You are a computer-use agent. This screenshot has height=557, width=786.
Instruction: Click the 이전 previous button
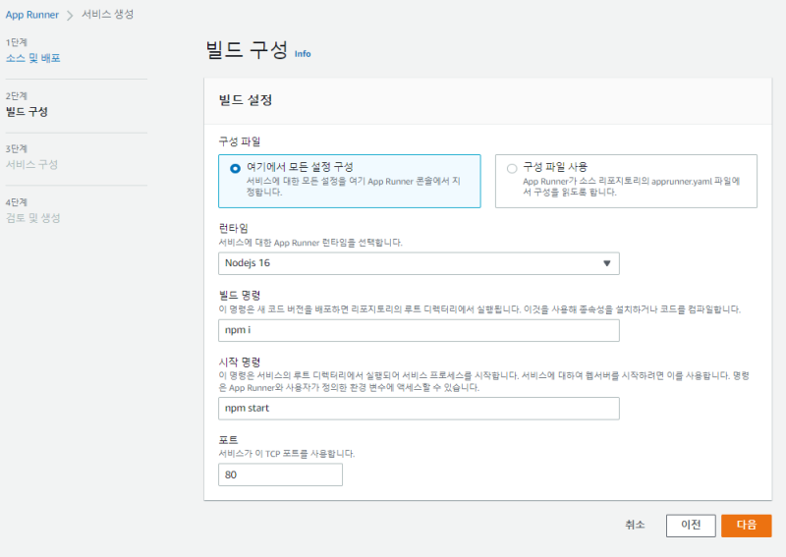pyautogui.click(x=690, y=526)
